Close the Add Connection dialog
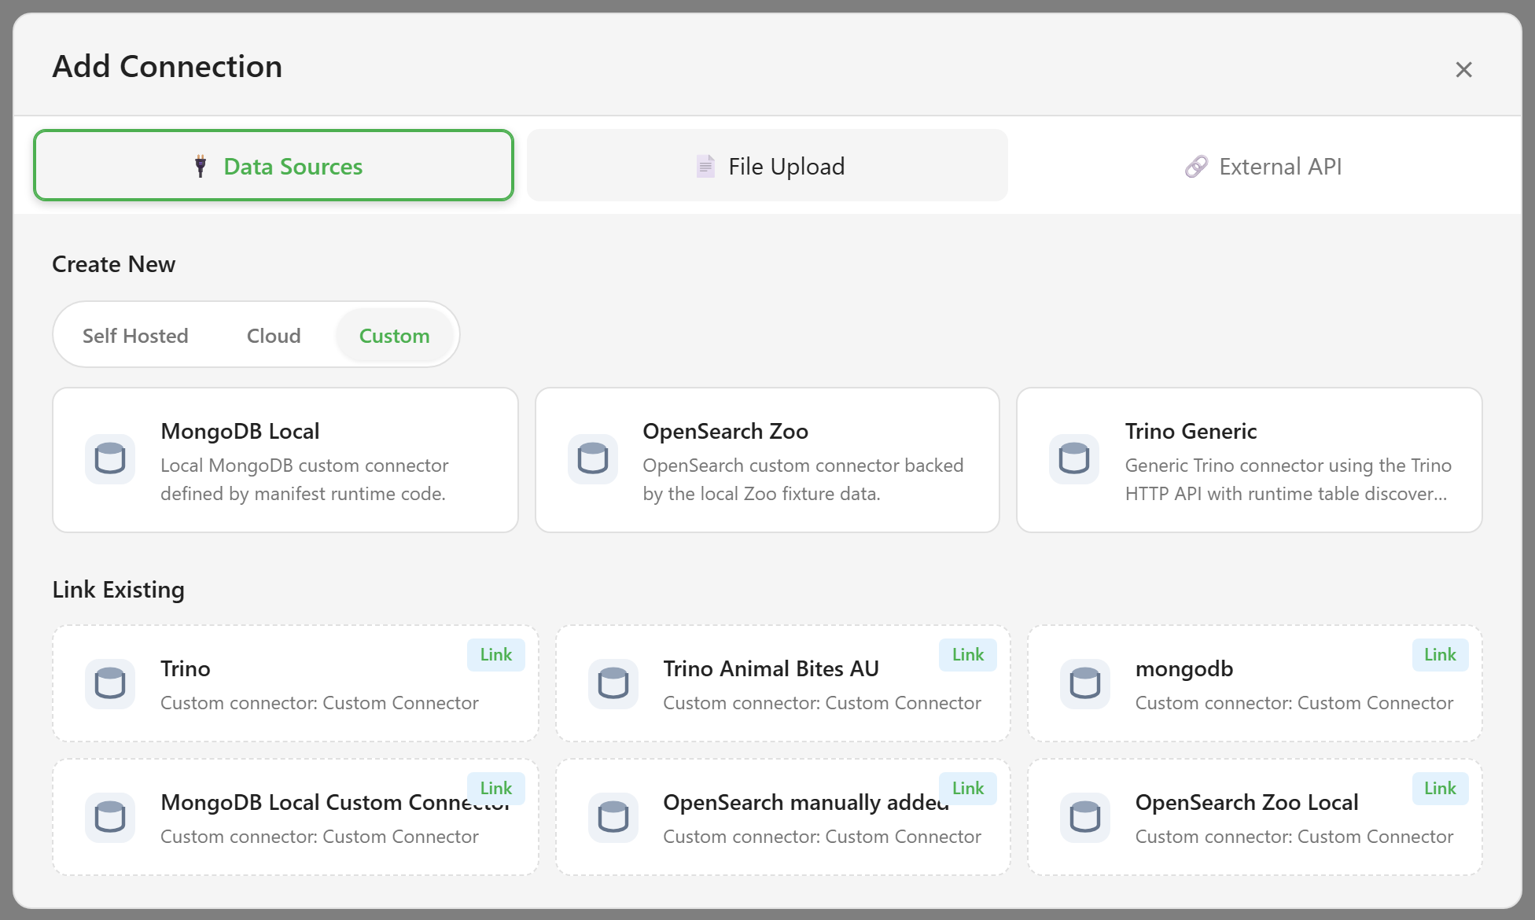The image size is (1535, 920). [x=1463, y=69]
